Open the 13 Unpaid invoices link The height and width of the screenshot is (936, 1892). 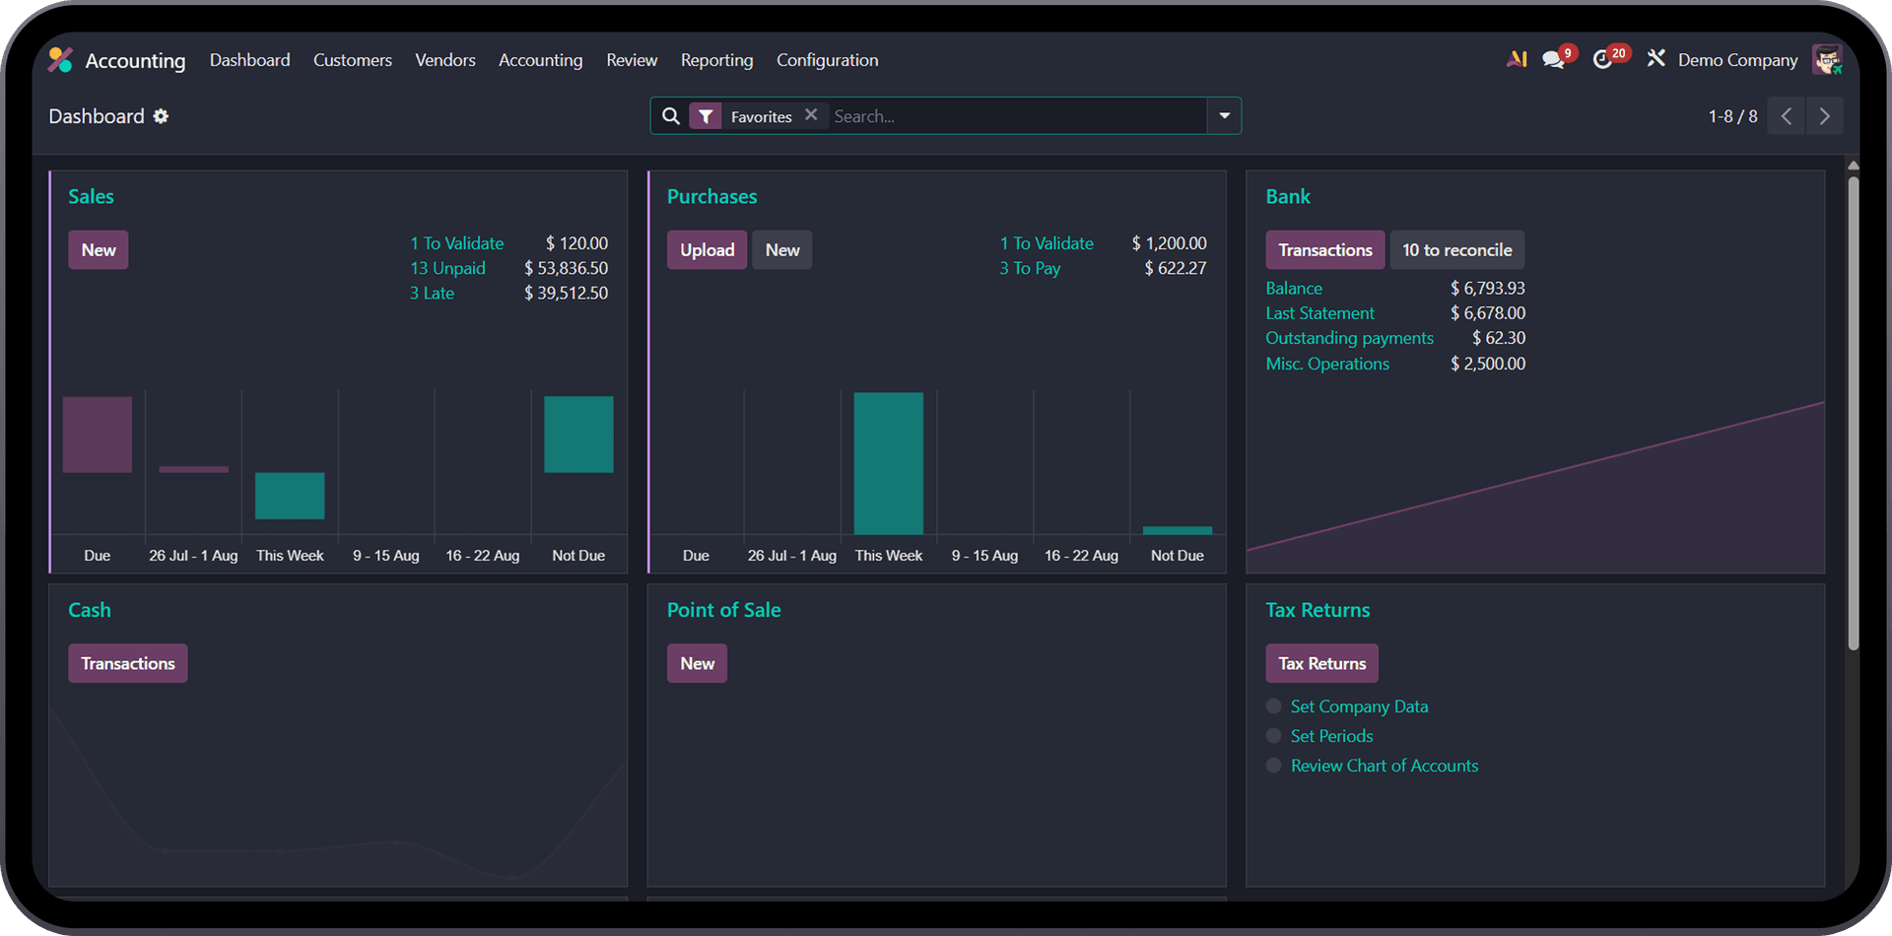coord(447,268)
